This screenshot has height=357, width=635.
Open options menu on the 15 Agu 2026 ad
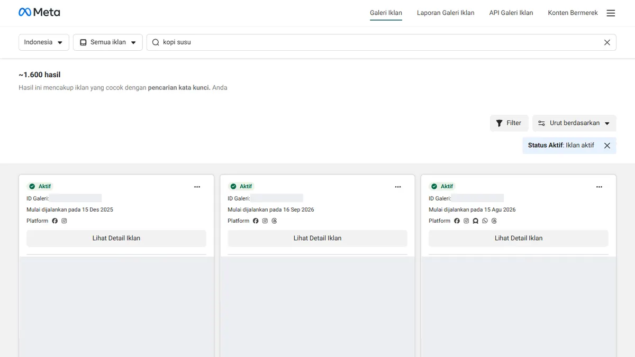pyautogui.click(x=599, y=187)
